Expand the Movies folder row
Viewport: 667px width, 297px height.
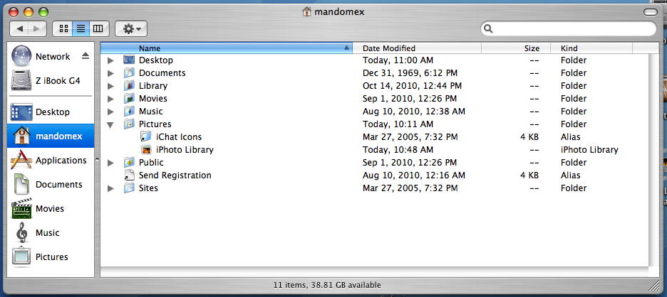point(110,99)
